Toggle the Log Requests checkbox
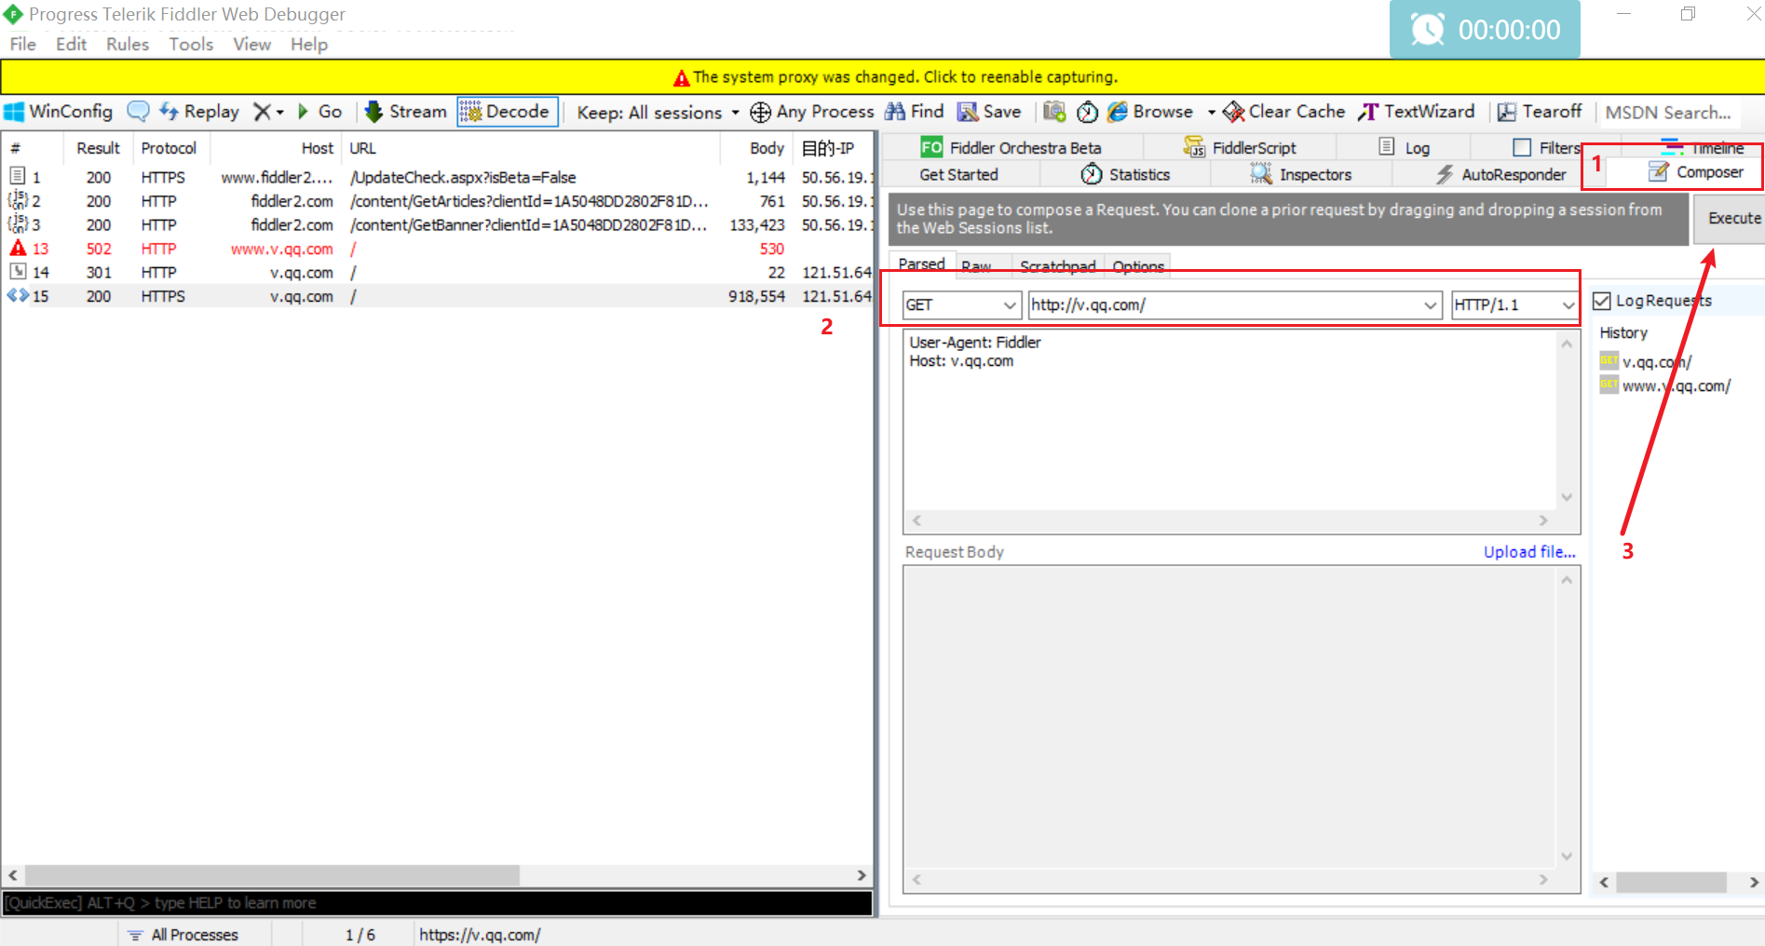1765x946 pixels. pyautogui.click(x=1602, y=301)
